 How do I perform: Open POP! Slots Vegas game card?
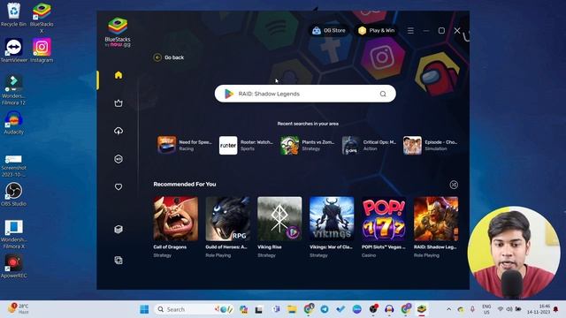tap(384, 227)
